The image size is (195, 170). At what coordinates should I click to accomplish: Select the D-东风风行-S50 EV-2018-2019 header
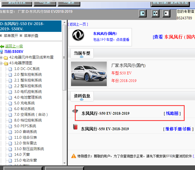point(31,26)
